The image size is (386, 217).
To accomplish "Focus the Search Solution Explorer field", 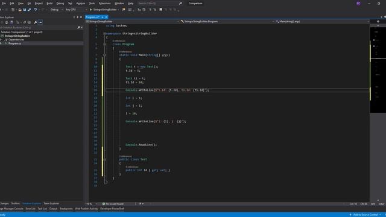I will click(38, 28).
